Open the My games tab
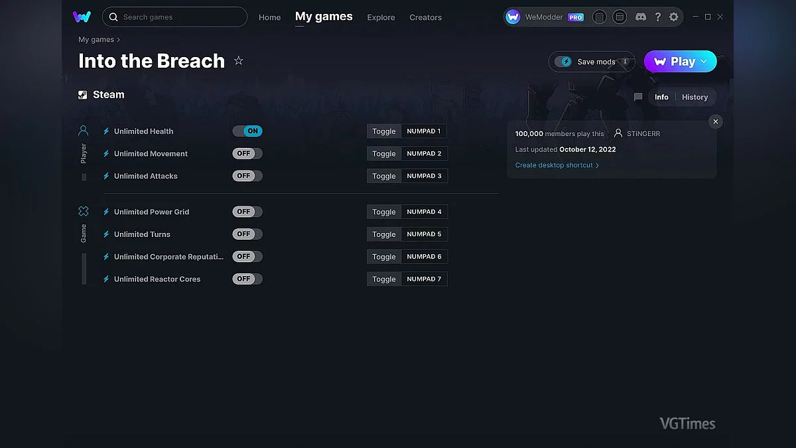The height and width of the screenshot is (448, 796). pyautogui.click(x=324, y=17)
